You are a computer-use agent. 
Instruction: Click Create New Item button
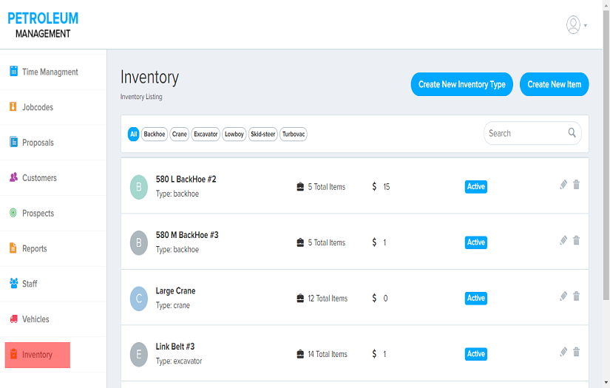[554, 84]
